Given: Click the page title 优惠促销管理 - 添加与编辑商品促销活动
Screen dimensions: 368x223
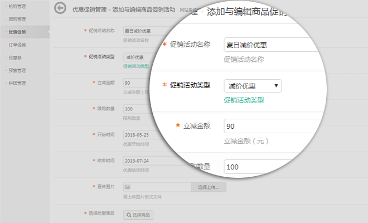Looking at the screenshot, I should pos(124,9).
